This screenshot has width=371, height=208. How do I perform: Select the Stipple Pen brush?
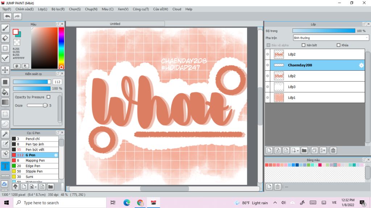pyautogui.click(x=35, y=171)
